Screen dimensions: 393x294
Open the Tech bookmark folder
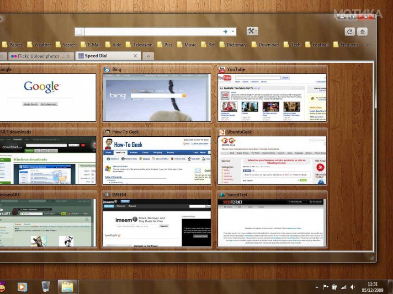click(292, 45)
